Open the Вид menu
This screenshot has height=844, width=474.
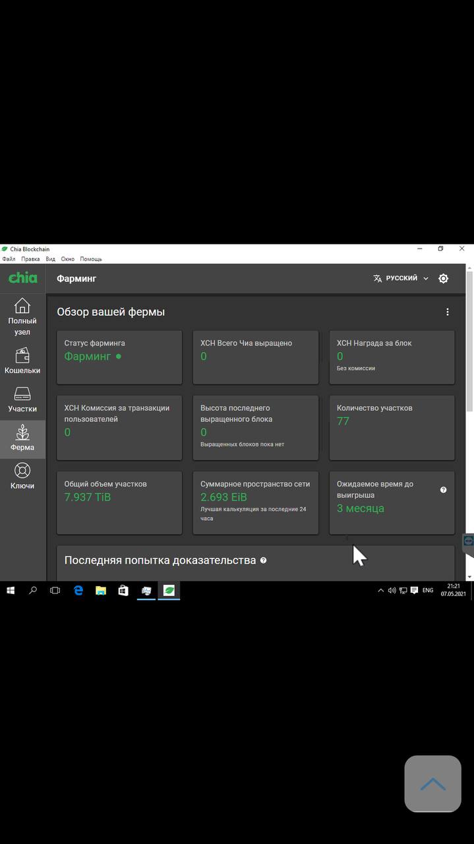(50, 259)
